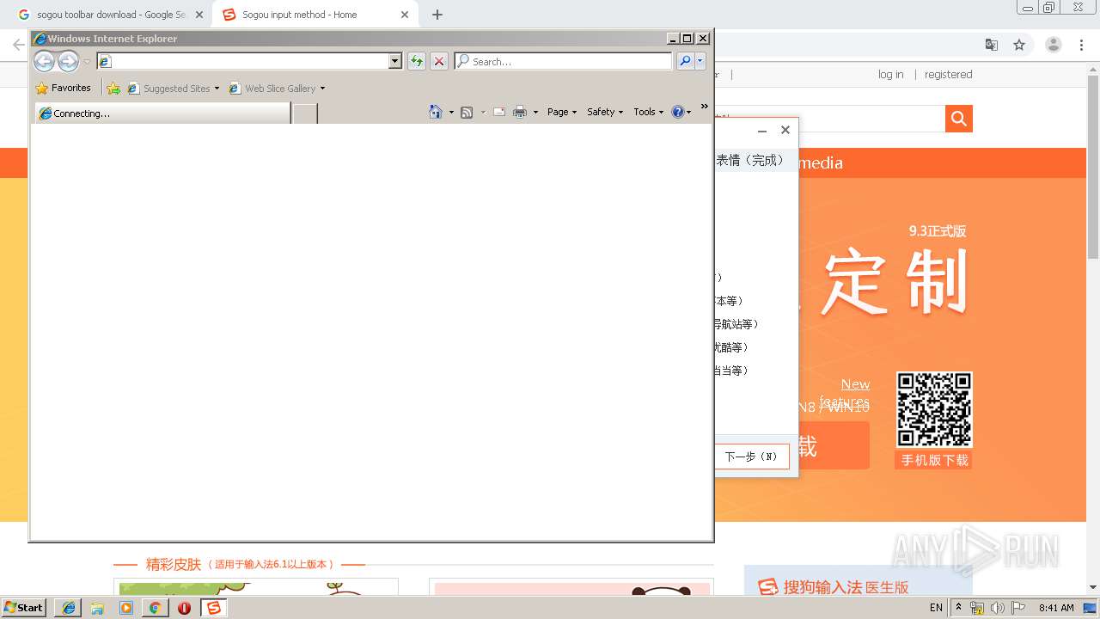Minimize the Sogou installer dialog
Screen dimensions: 1100x619
click(761, 131)
